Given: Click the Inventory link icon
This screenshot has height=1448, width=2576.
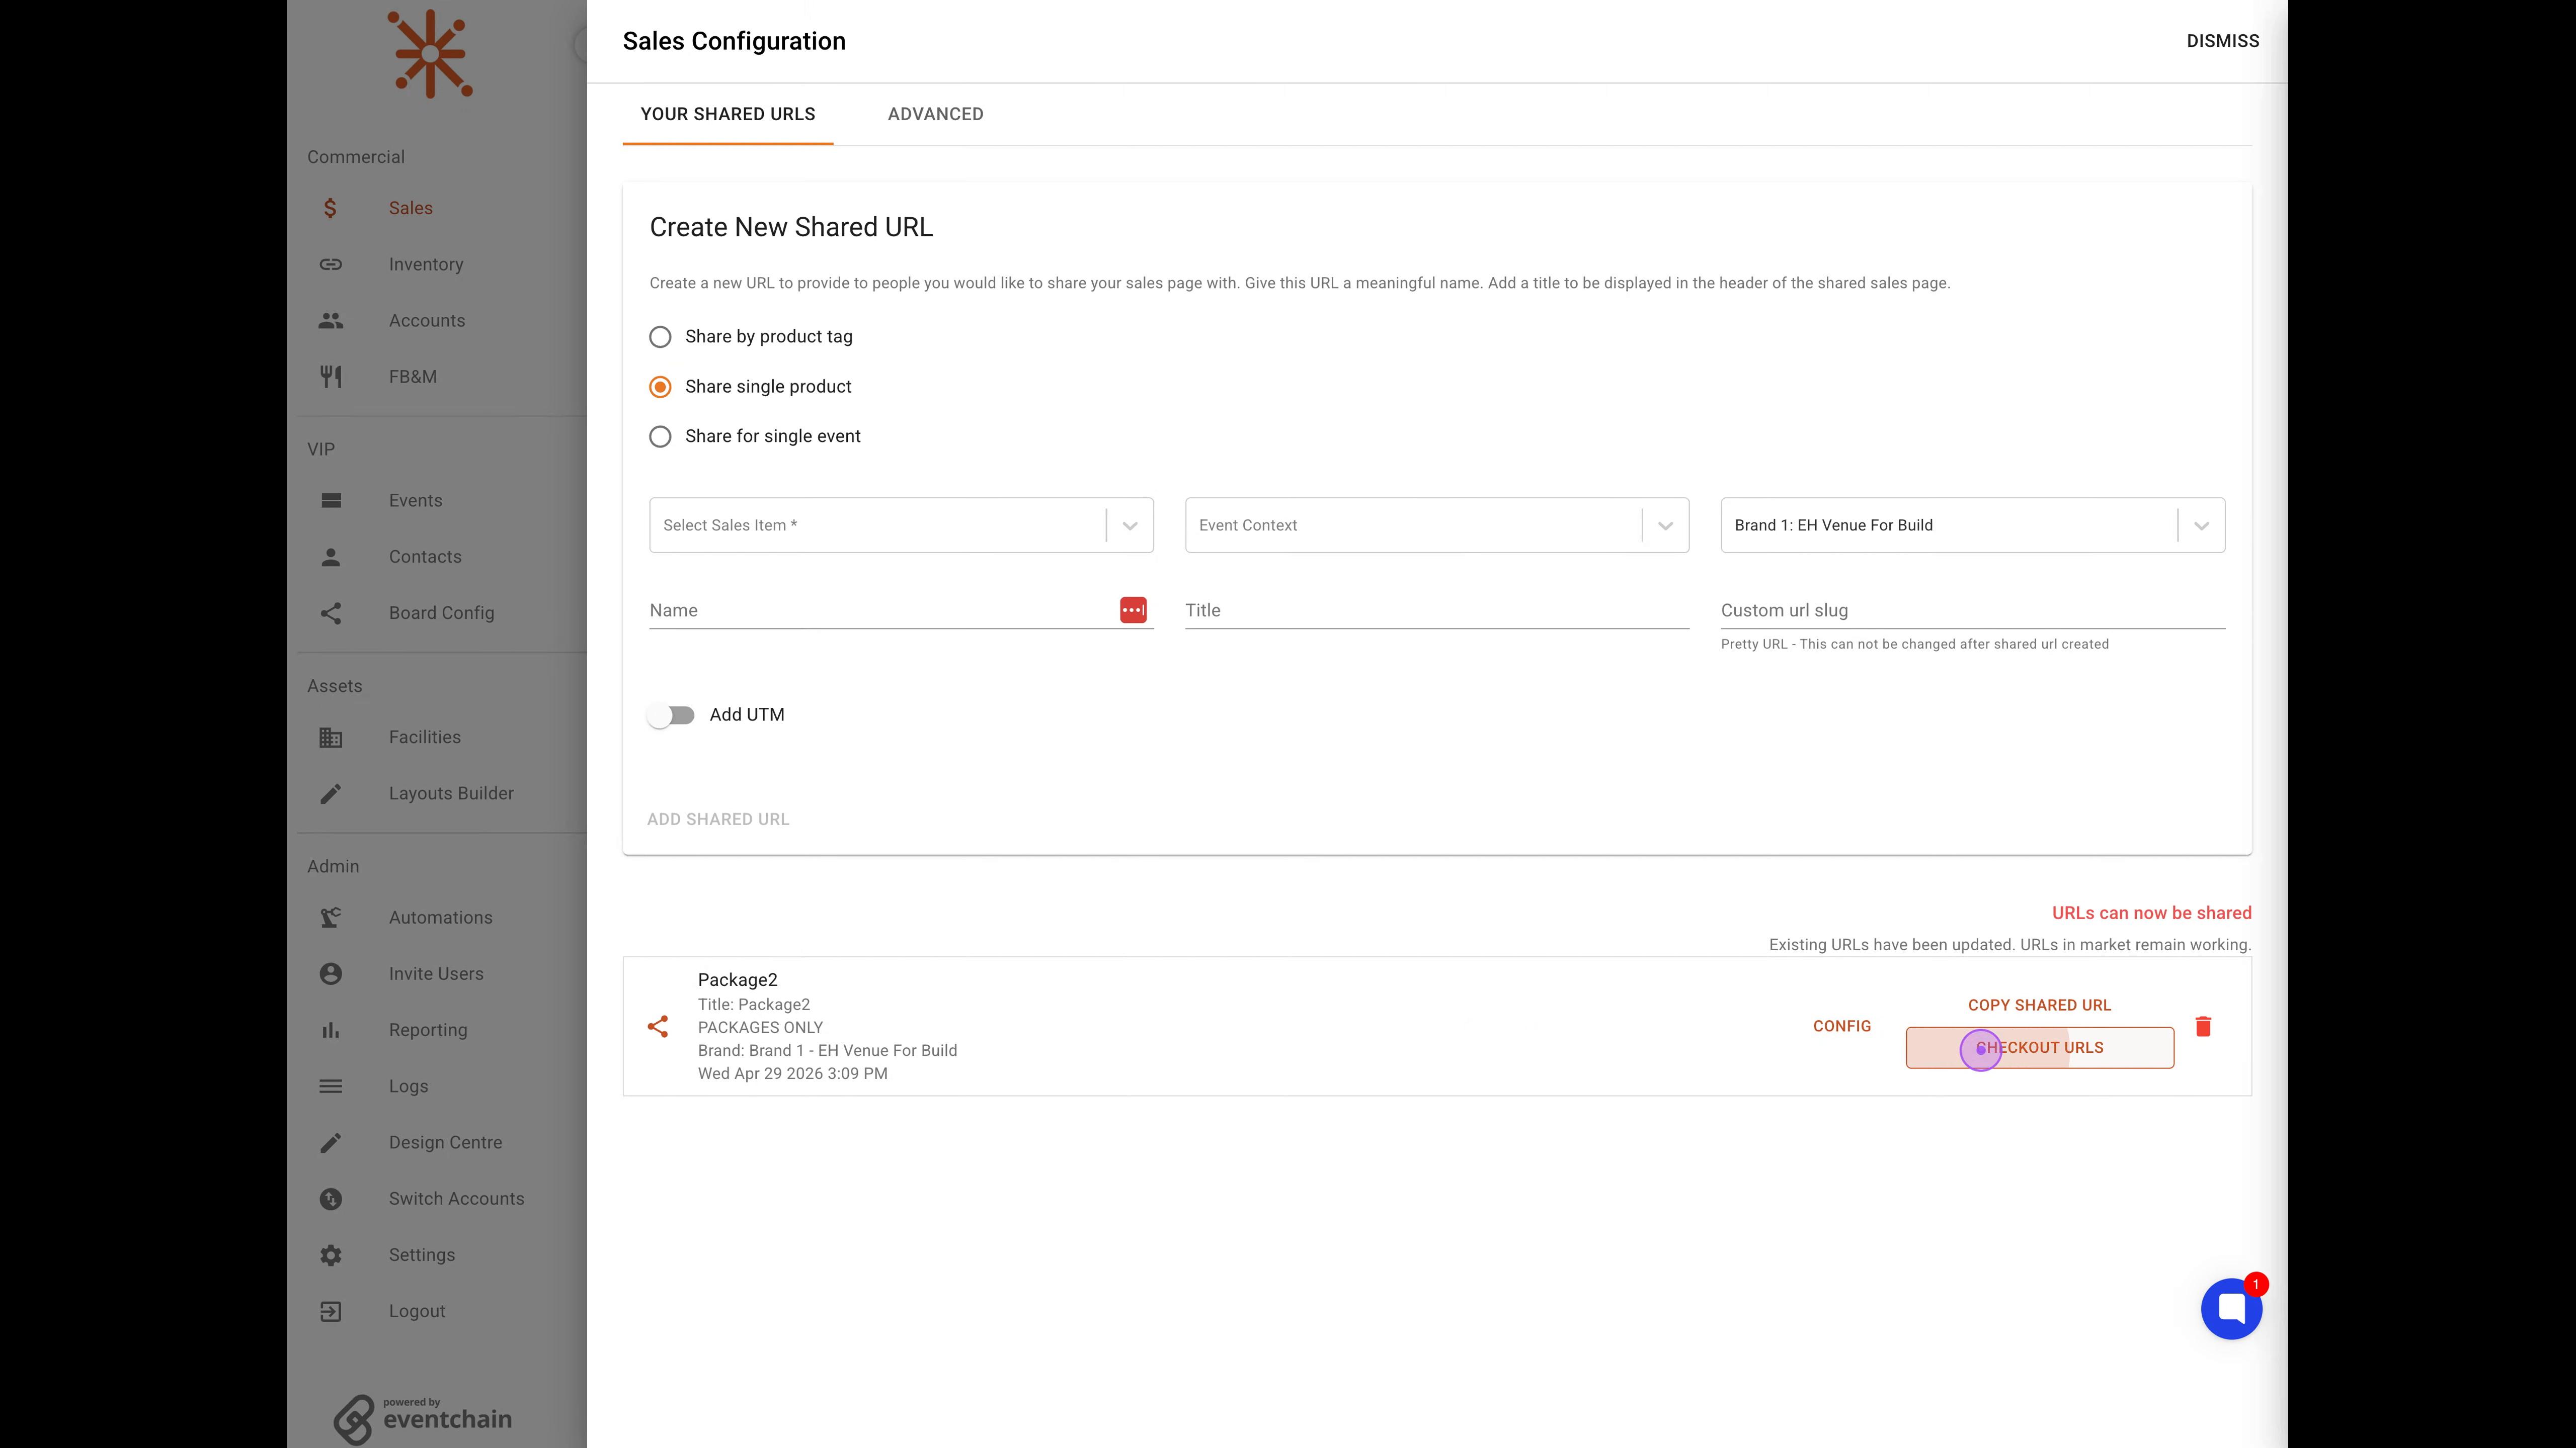Looking at the screenshot, I should click(331, 264).
